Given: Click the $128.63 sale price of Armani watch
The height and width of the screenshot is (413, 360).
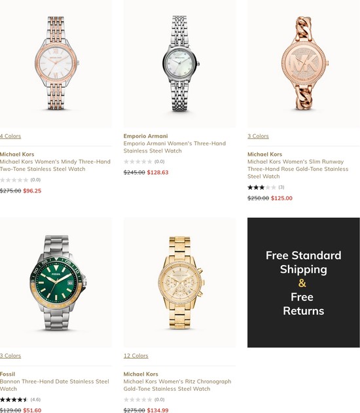Looking at the screenshot, I should pyautogui.click(x=158, y=173).
